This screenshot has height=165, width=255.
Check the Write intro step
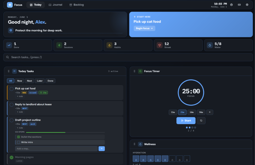[x=19, y=142]
